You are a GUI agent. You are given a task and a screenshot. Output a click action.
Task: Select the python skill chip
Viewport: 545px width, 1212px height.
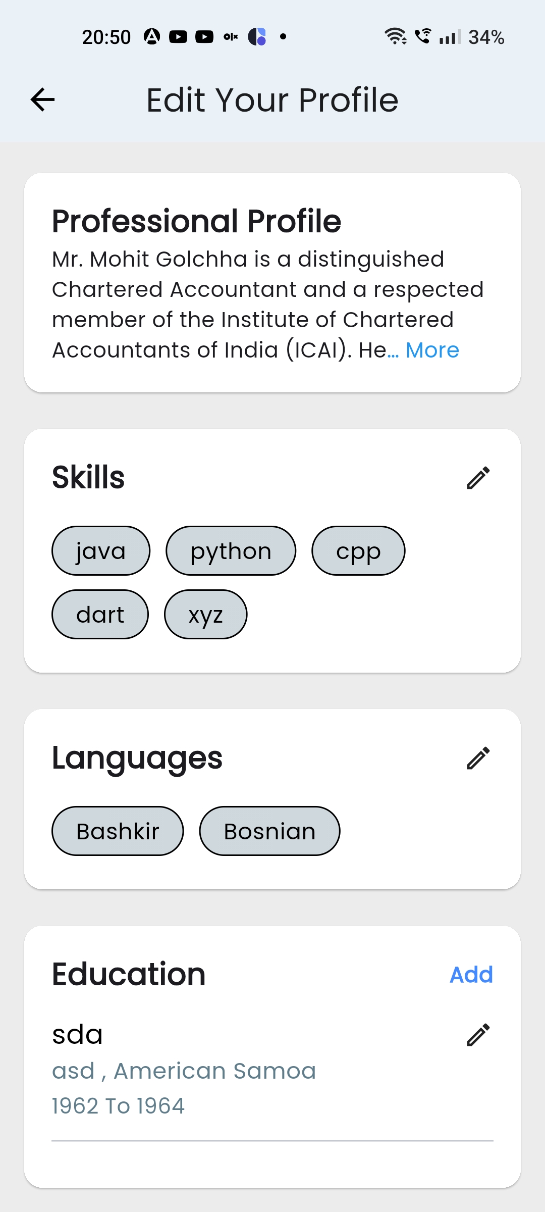[x=231, y=550]
